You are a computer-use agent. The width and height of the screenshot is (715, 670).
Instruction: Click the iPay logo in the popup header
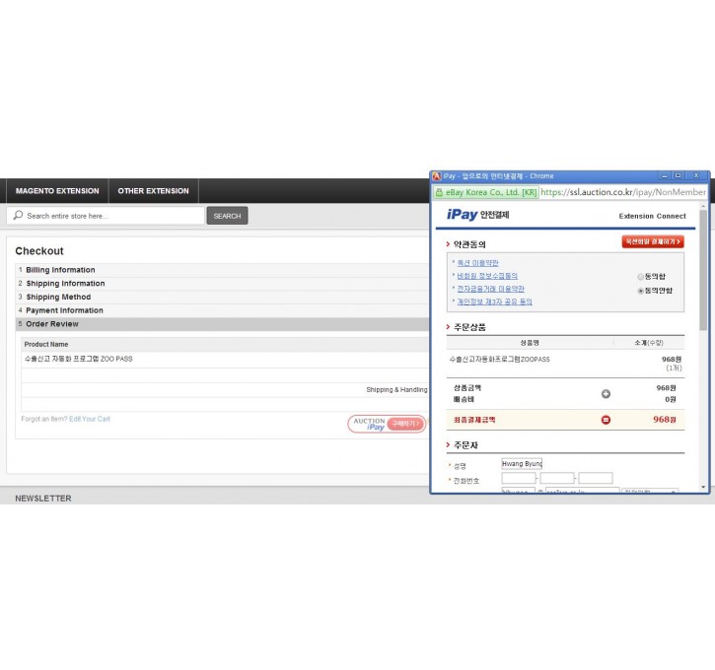click(x=463, y=215)
